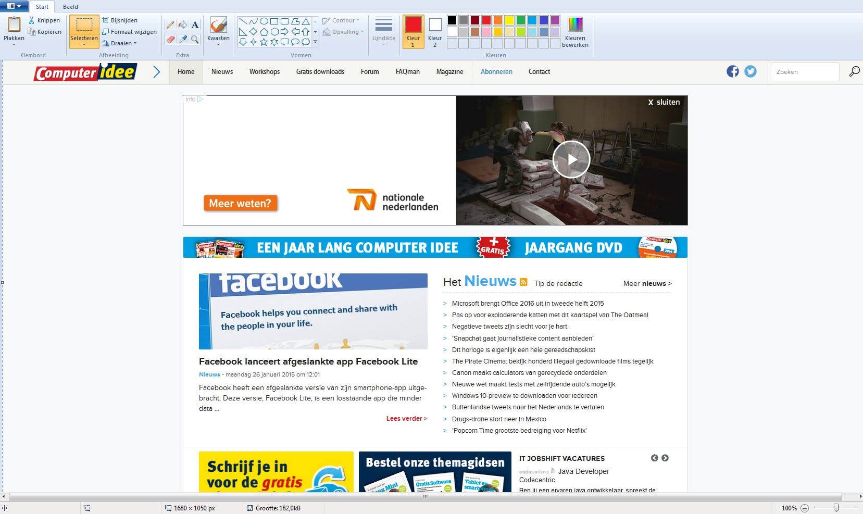This screenshot has height=514, width=863.
Task: Pick the pink color swatch
Action: (x=486, y=32)
